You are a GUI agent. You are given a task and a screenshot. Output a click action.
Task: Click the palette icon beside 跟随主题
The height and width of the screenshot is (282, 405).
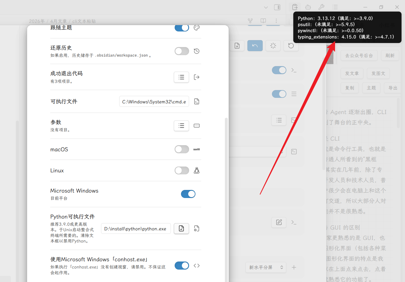pos(197,28)
